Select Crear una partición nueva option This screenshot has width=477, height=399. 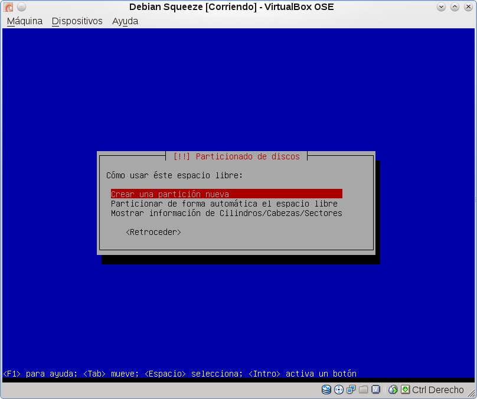point(227,194)
